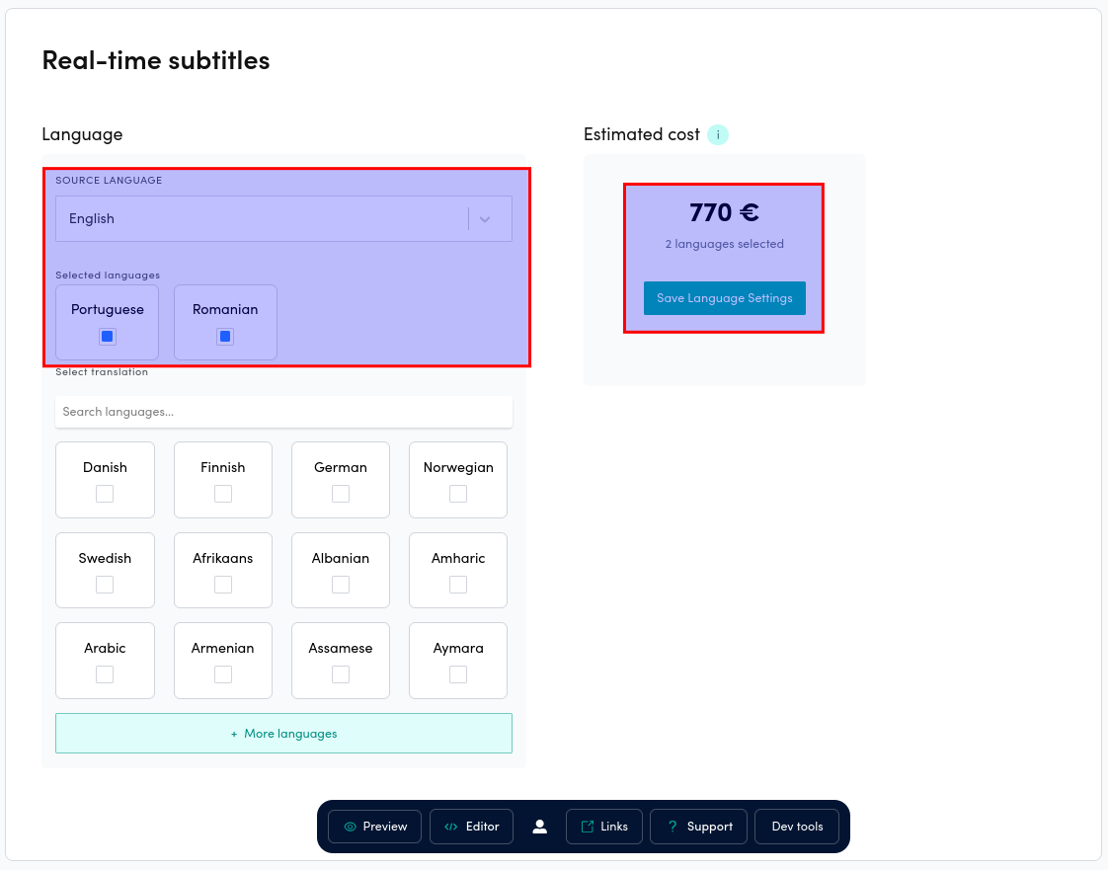Image resolution: width=1108 pixels, height=870 pixels.
Task: Enable the German translation checkbox
Action: (x=340, y=492)
